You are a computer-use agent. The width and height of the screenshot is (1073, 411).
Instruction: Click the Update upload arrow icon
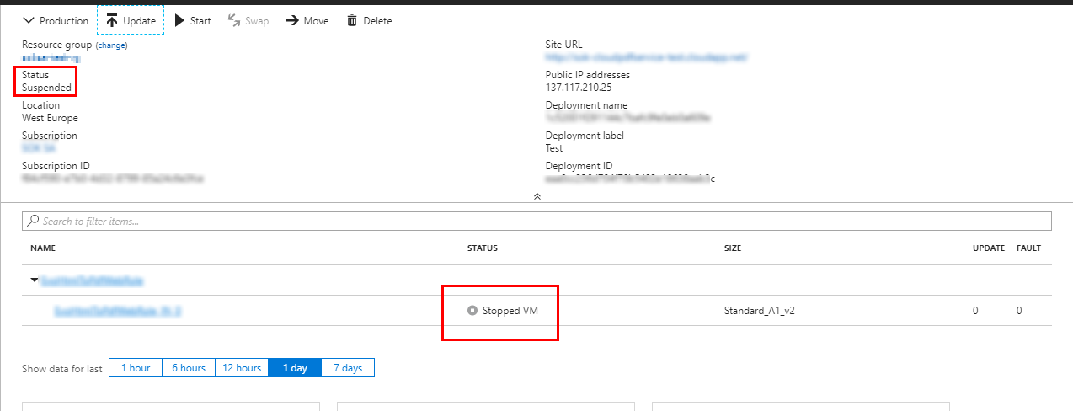112,20
